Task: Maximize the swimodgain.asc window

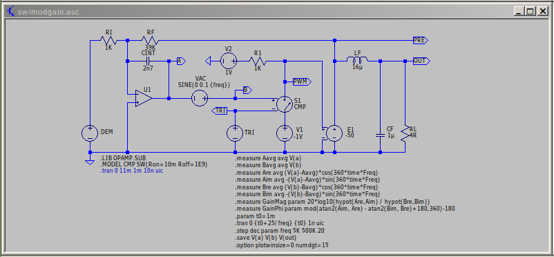Action: pyautogui.click(x=531, y=11)
